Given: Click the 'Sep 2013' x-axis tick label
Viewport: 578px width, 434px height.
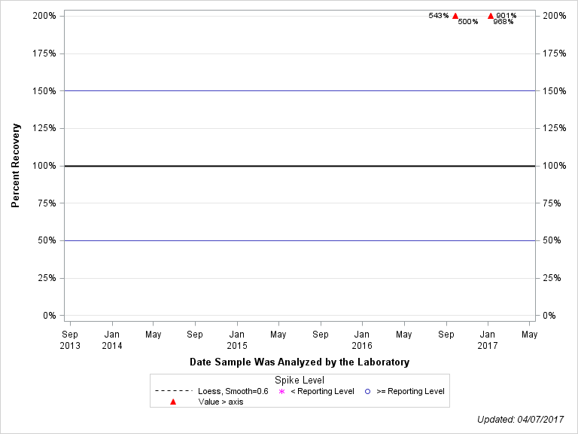Looking at the screenshot, I should (70, 339).
